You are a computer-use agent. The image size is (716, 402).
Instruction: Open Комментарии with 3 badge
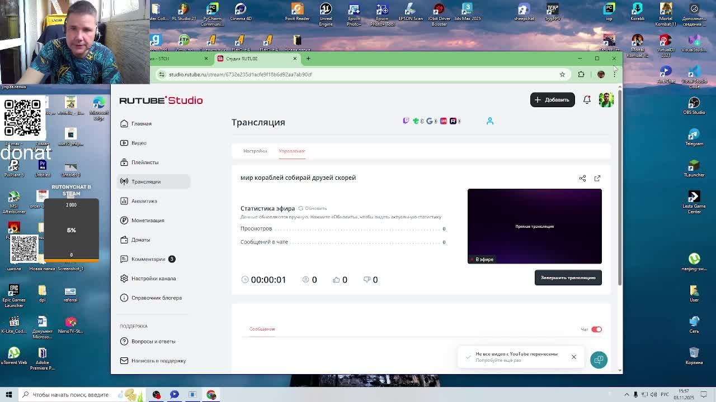(148, 259)
